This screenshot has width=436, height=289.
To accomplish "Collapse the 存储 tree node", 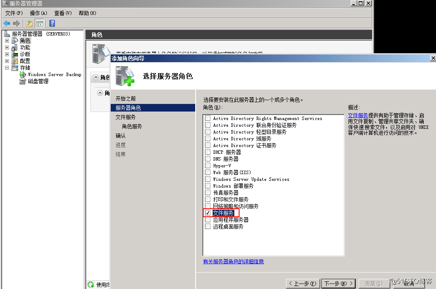I will click(x=7, y=68).
